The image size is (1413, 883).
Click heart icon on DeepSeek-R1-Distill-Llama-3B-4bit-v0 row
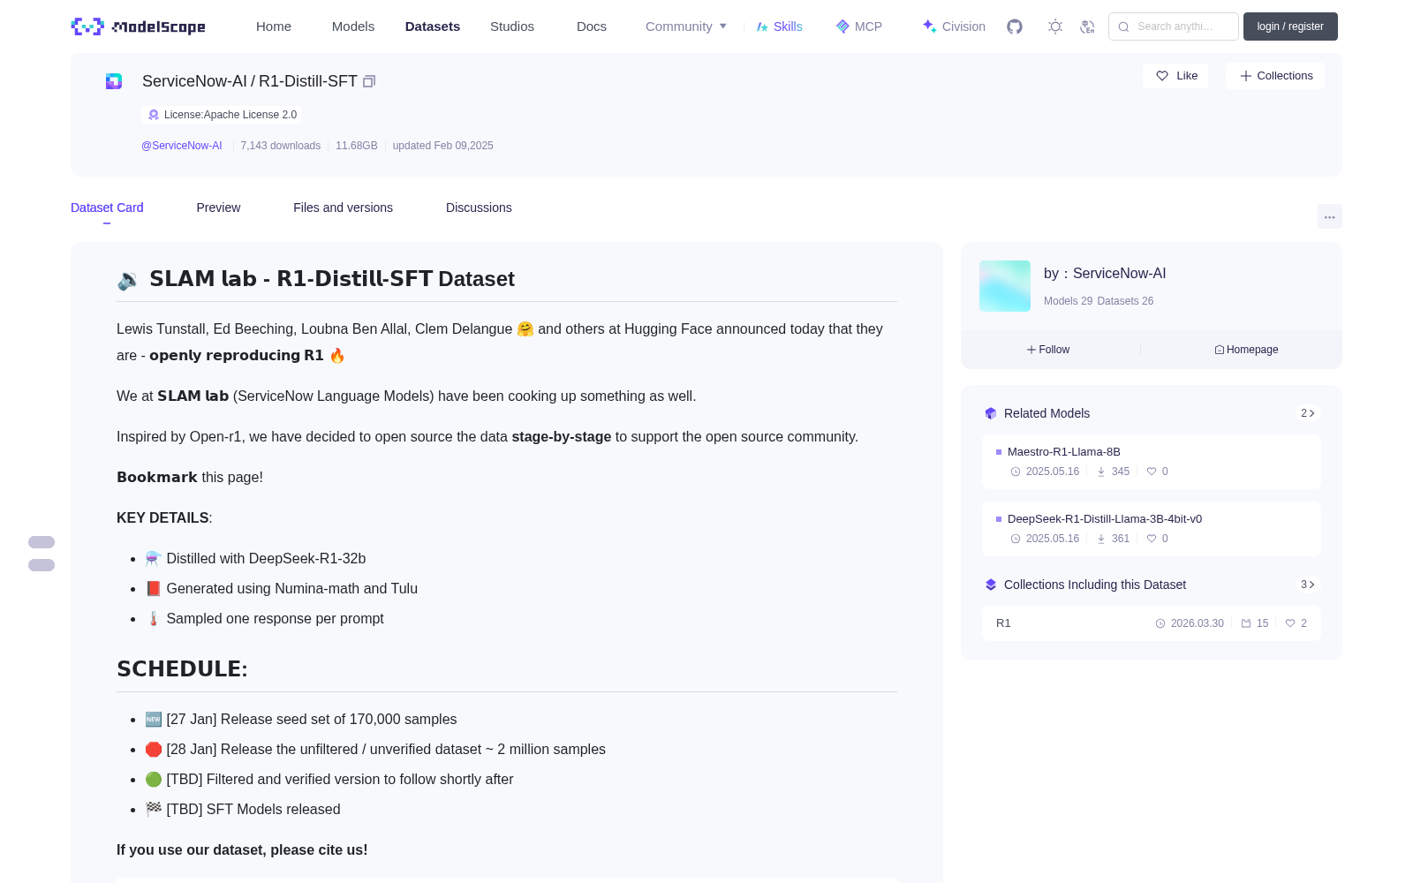point(1152,539)
